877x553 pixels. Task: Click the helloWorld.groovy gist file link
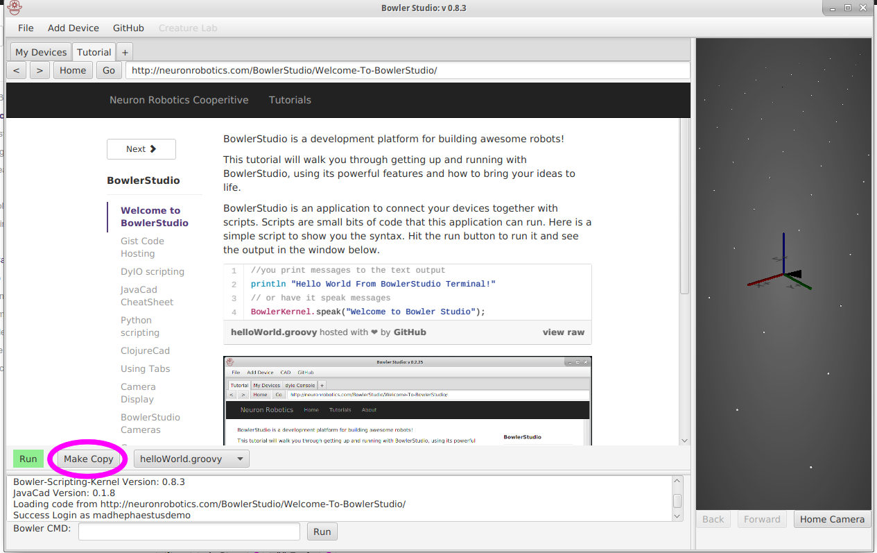[274, 332]
